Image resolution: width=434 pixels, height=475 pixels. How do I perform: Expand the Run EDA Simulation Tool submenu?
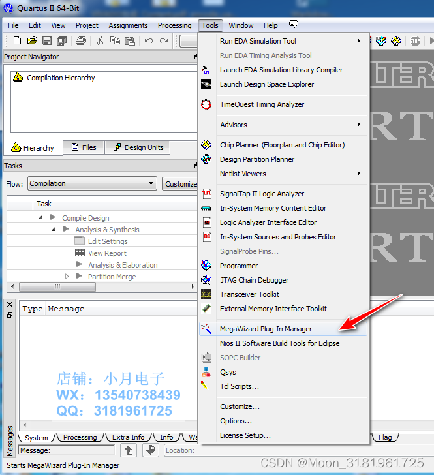[359, 40]
